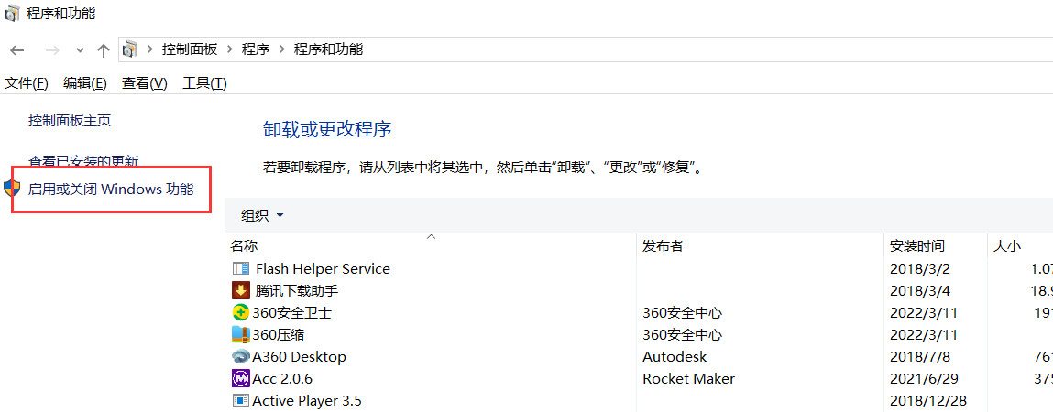This screenshot has height=412, width=1053.
Task: Click the title bar 程序和功能 icon
Action: tap(13, 14)
